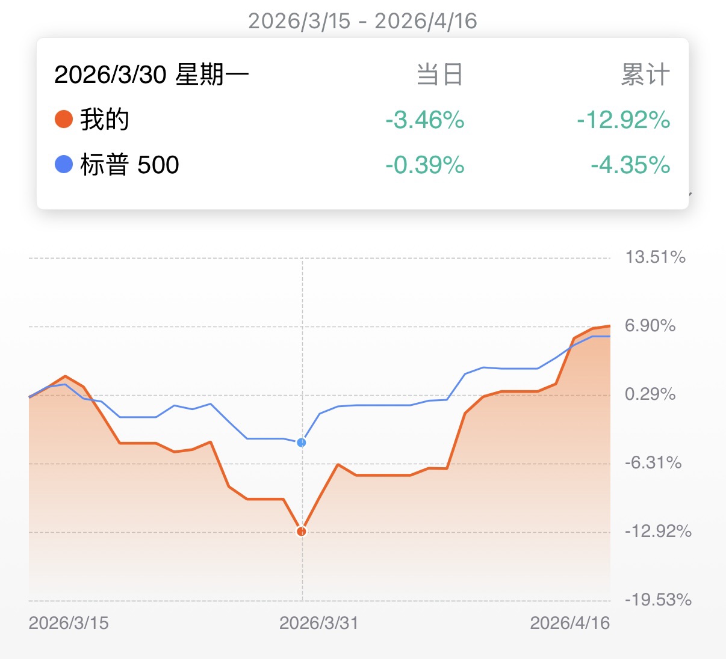
Task: Click the 当日 column header
Action: click(439, 75)
